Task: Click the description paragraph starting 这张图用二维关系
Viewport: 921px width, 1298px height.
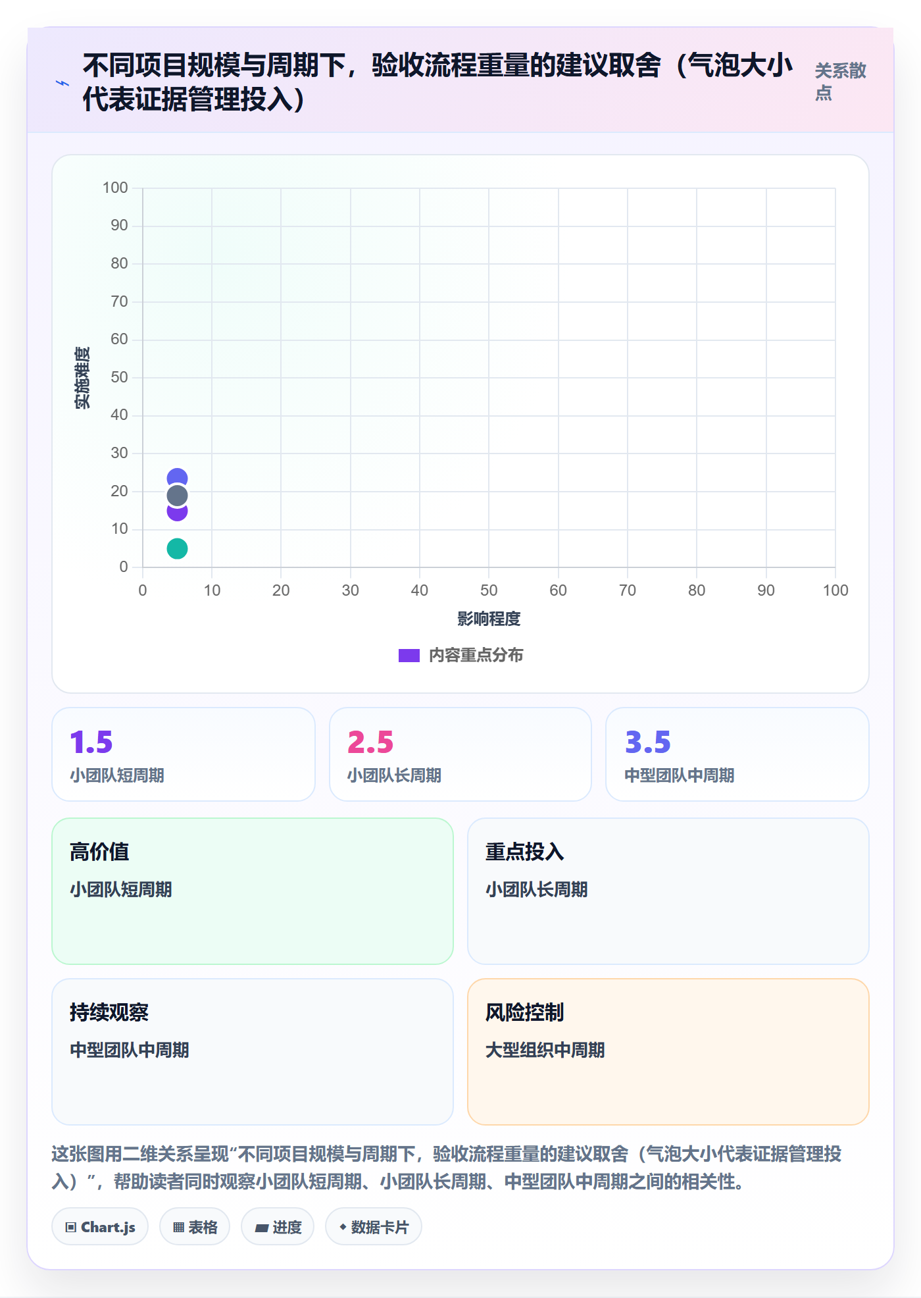Action: pyautogui.click(x=447, y=1168)
